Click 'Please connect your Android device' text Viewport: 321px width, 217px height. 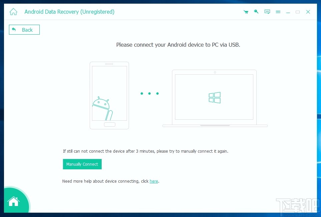pyautogui.click(x=178, y=45)
